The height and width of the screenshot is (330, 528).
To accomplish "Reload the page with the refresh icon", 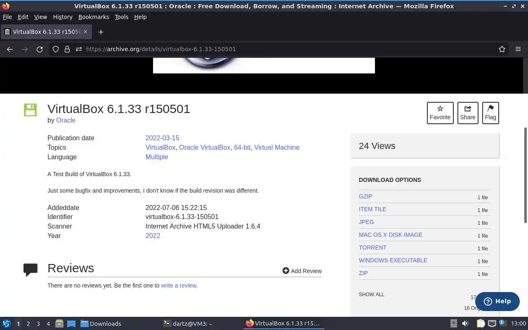I will (x=40, y=49).
